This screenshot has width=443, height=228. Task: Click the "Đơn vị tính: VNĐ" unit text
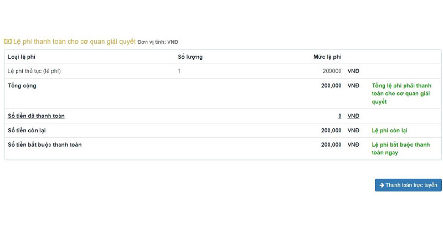158,42
